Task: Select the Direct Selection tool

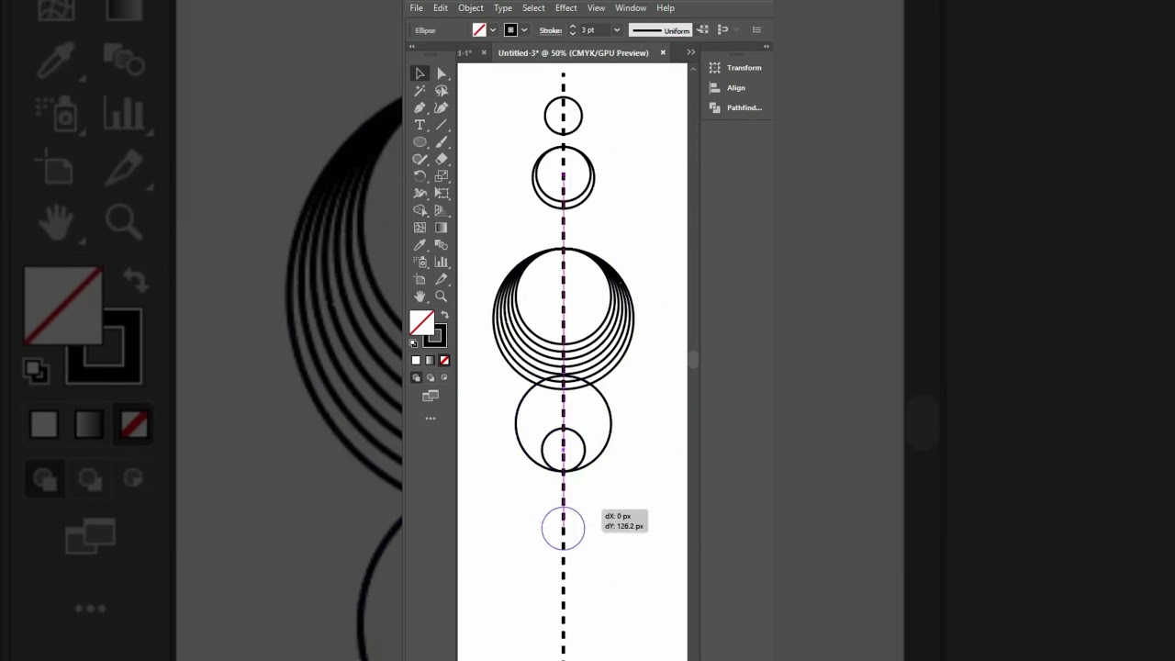Action: pyautogui.click(x=442, y=73)
